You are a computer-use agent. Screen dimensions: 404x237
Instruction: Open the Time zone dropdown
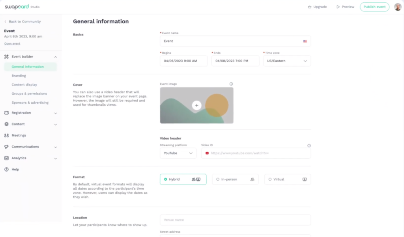[x=287, y=61]
